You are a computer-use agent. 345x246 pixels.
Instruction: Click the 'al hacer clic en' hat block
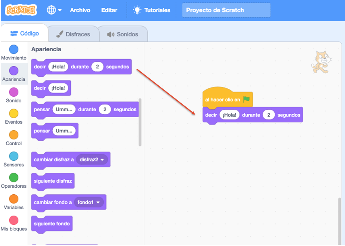click(227, 98)
